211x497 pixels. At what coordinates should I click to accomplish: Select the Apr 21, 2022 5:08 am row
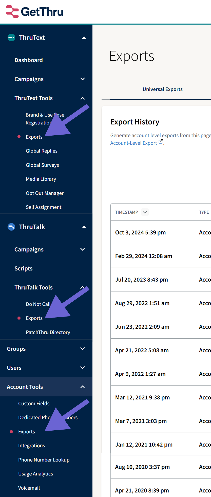click(161, 350)
